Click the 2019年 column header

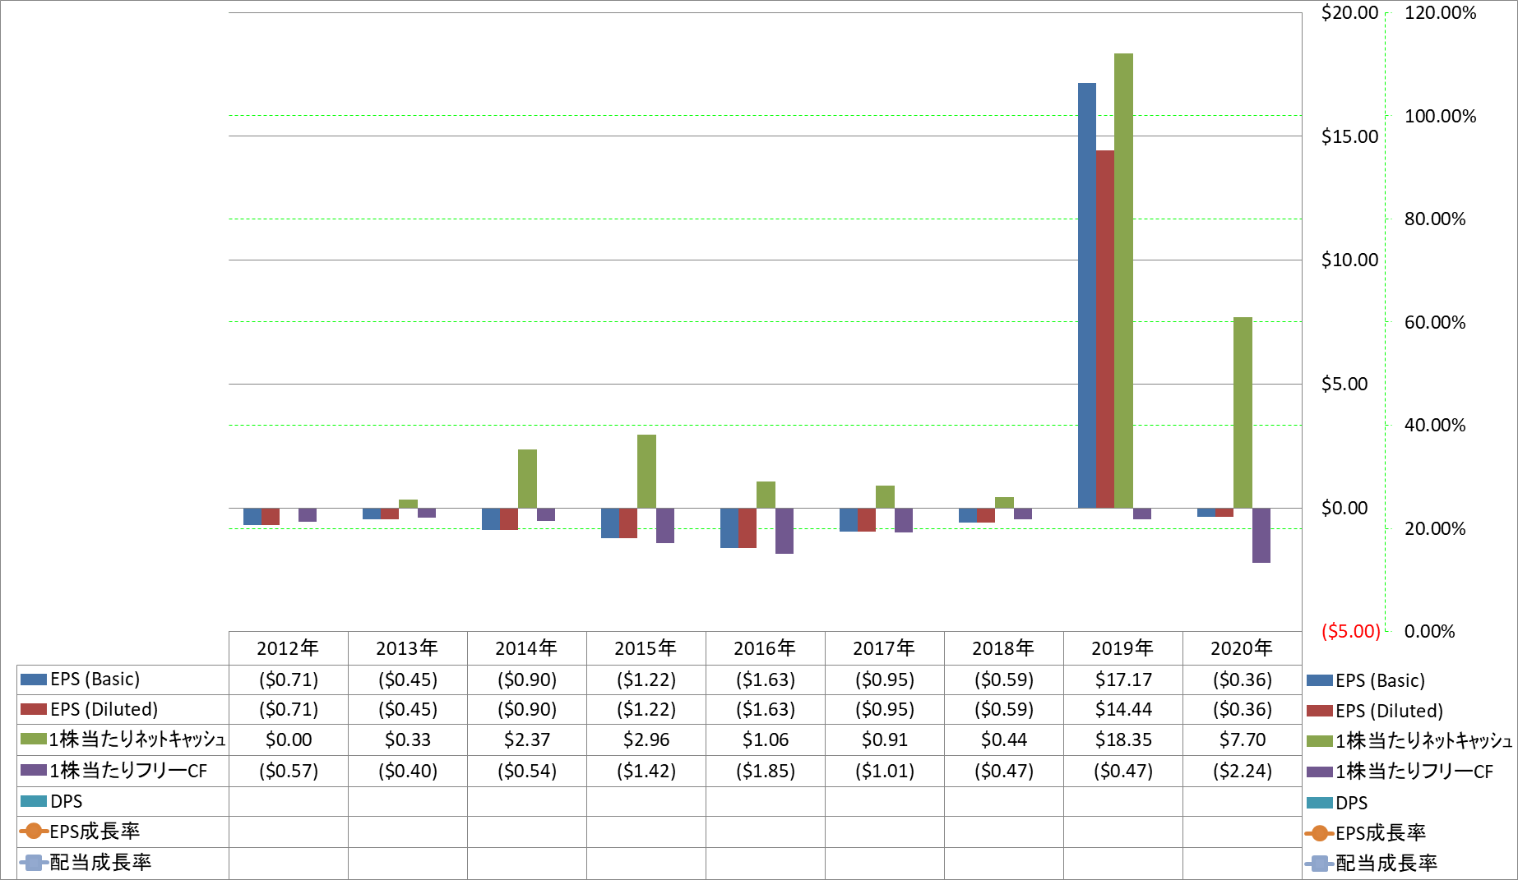(1122, 648)
